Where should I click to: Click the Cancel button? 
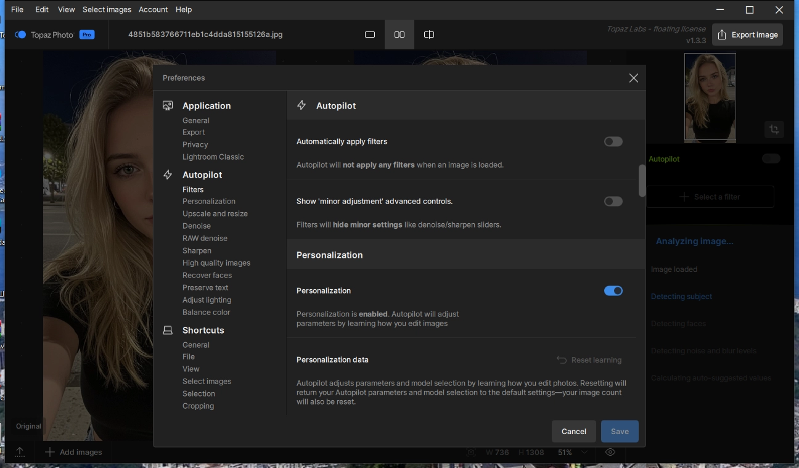tap(573, 432)
